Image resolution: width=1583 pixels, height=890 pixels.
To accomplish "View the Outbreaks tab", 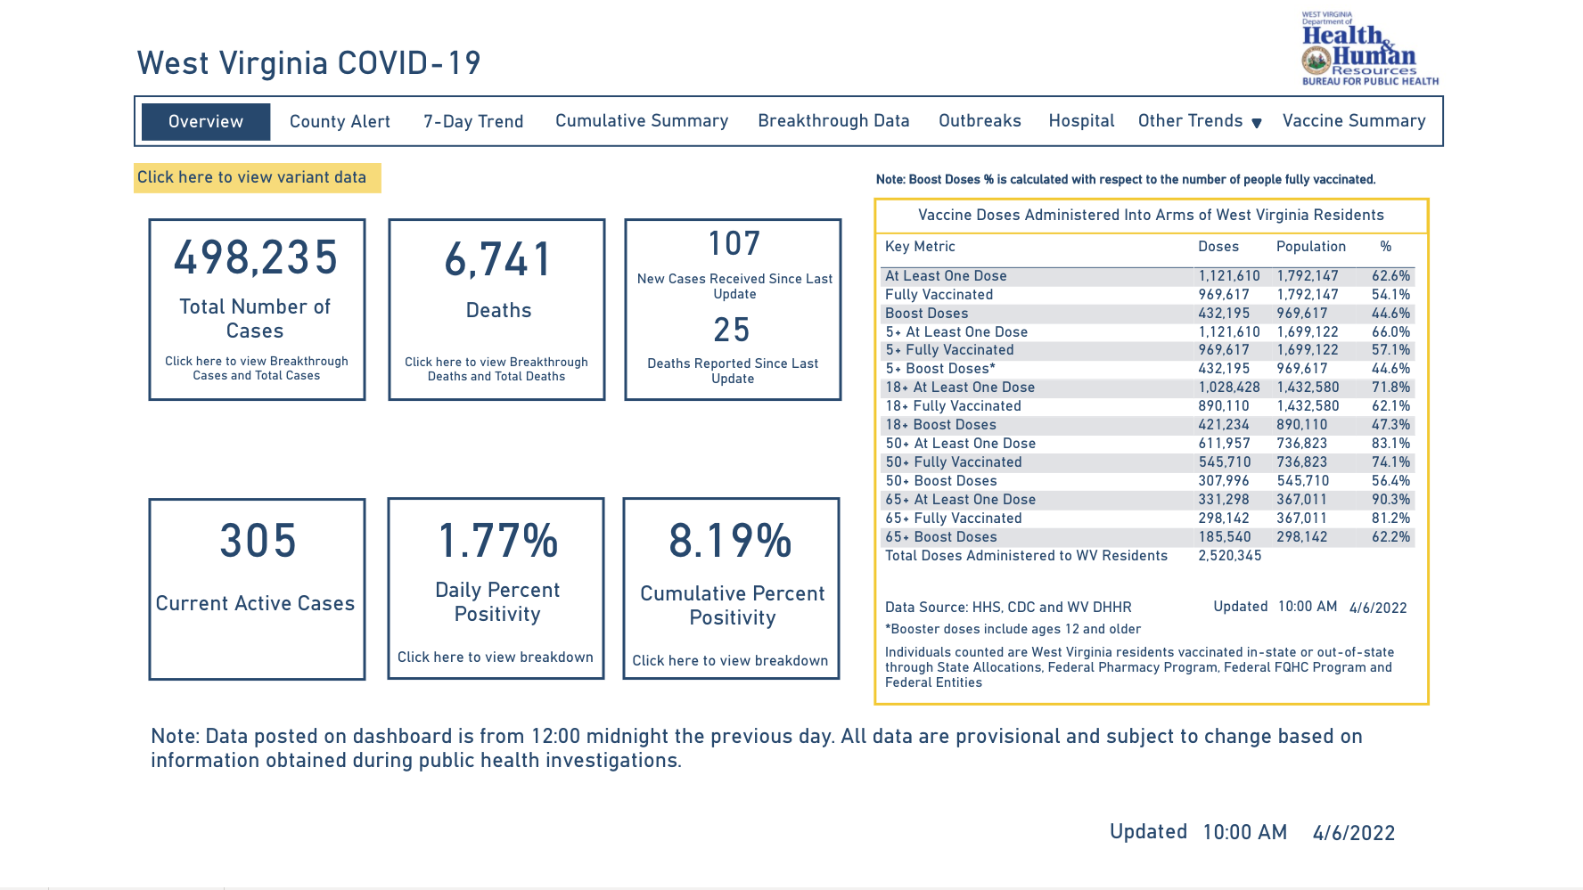I will click(980, 121).
